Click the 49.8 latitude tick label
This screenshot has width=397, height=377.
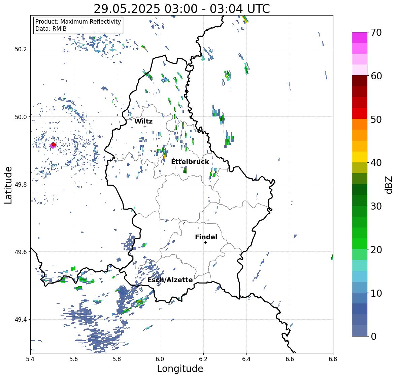click(21, 184)
